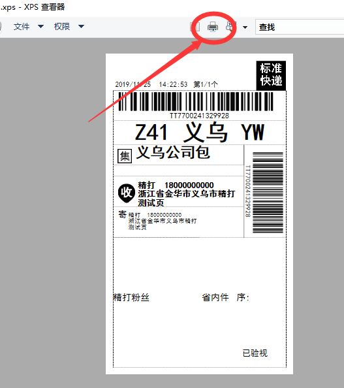
Task: Expand the zoom options dropdown arrow
Action: [x=245, y=27]
